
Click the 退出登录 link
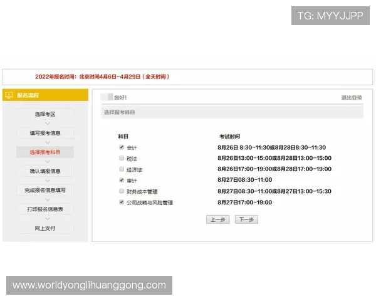tap(352, 98)
